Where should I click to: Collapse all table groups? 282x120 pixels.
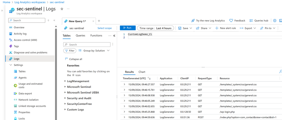point(74,59)
